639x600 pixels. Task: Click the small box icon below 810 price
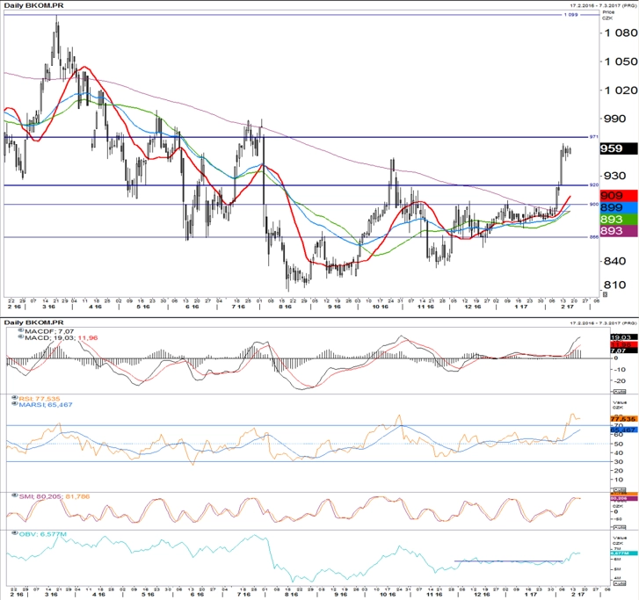coord(606,294)
